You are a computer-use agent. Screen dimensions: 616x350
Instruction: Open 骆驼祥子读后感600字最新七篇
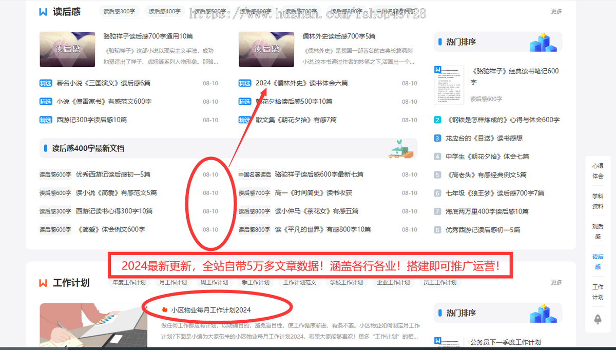[319, 174]
